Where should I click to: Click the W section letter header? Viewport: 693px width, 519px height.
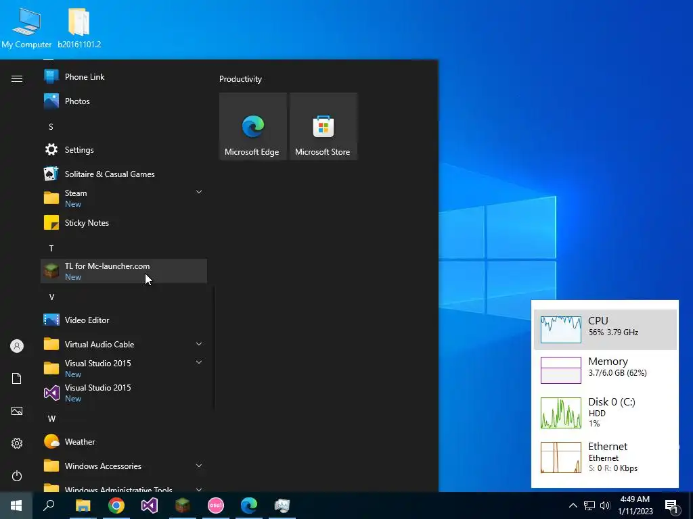click(51, 418)
